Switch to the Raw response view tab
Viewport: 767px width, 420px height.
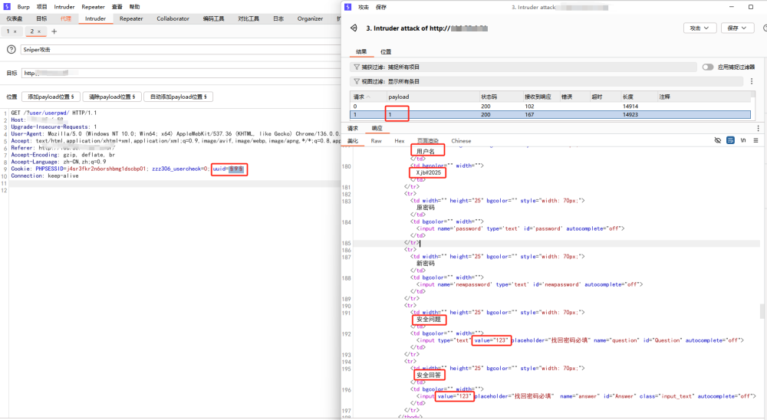[x=376, y=141]
